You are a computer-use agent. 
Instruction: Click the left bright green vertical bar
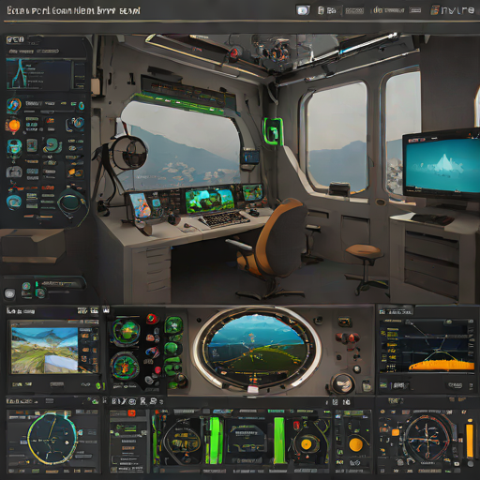point(215,441)
